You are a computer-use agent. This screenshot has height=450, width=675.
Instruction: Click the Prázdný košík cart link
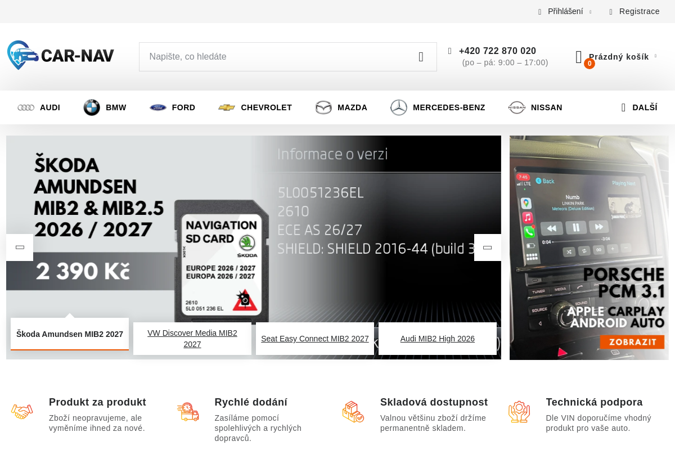point(619,57)
